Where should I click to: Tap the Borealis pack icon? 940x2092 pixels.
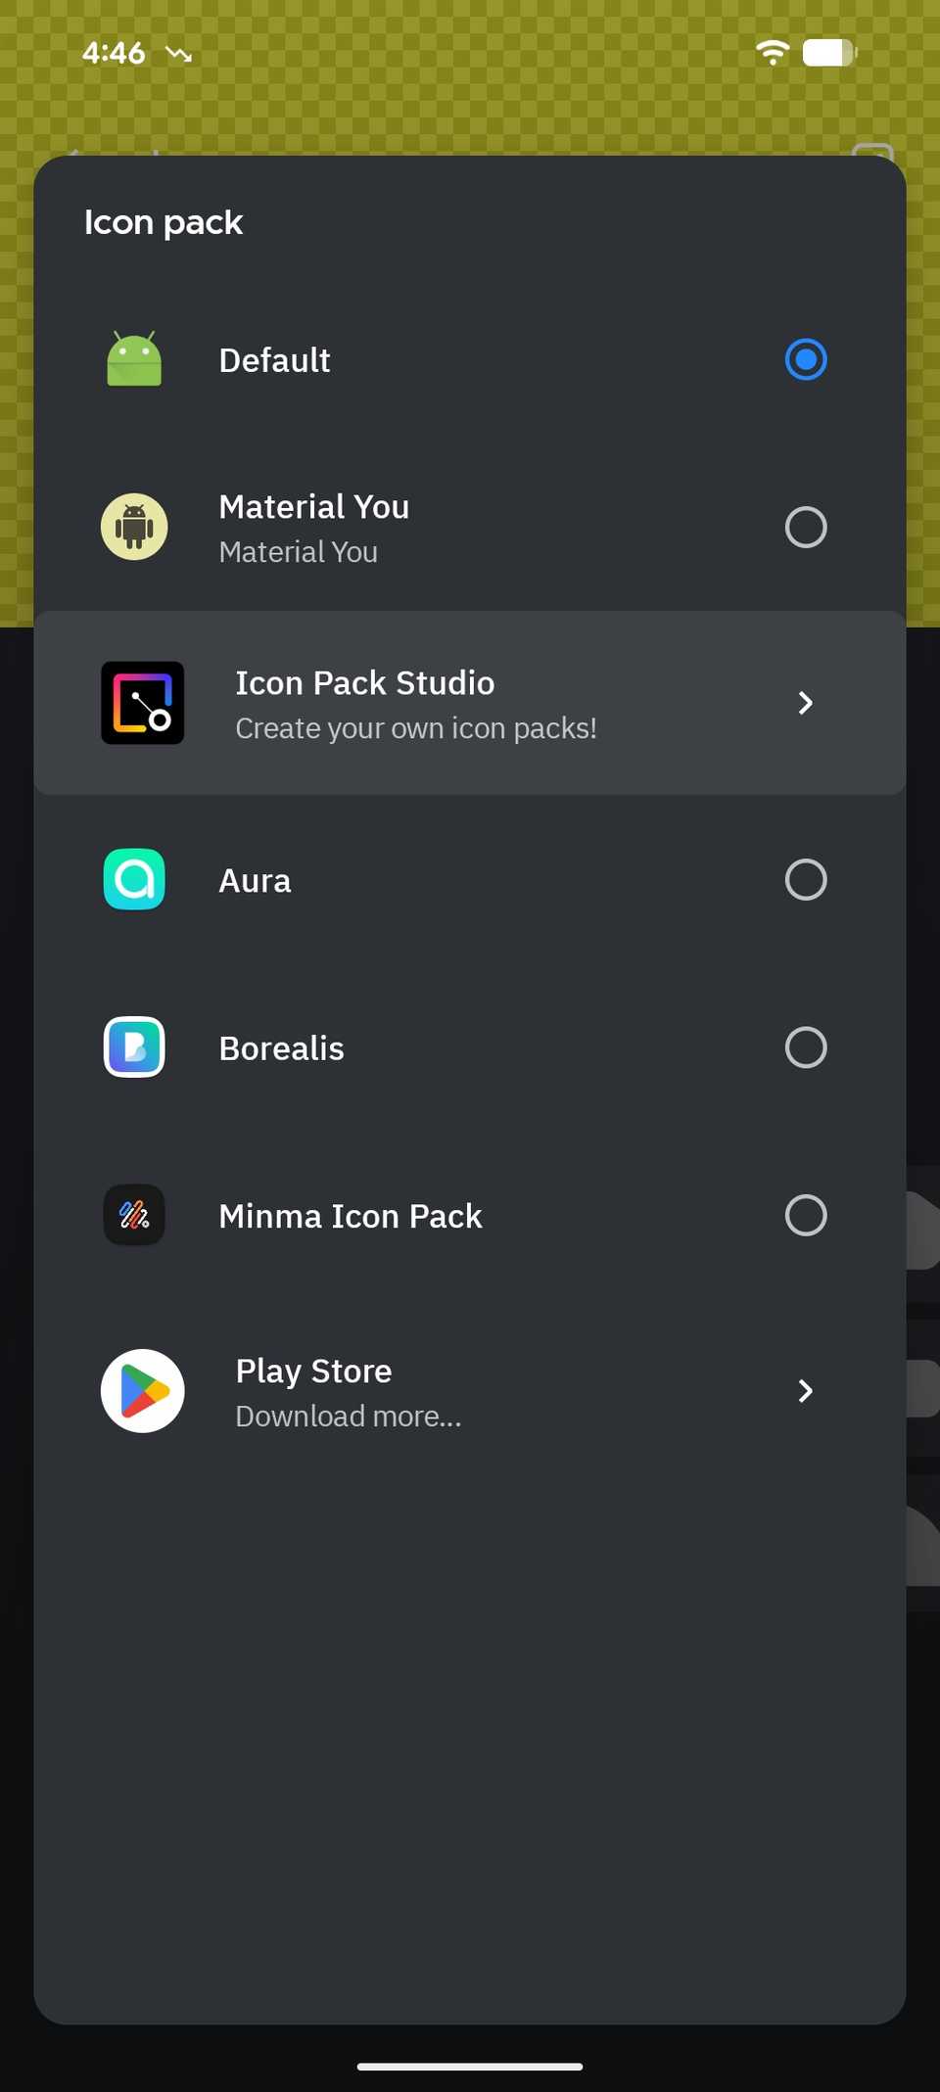tap(134, 1047)
